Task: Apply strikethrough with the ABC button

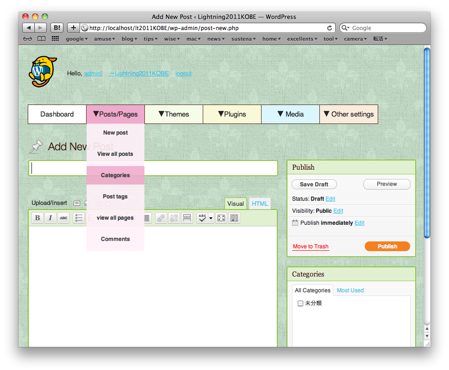Action: coord(63,218)
